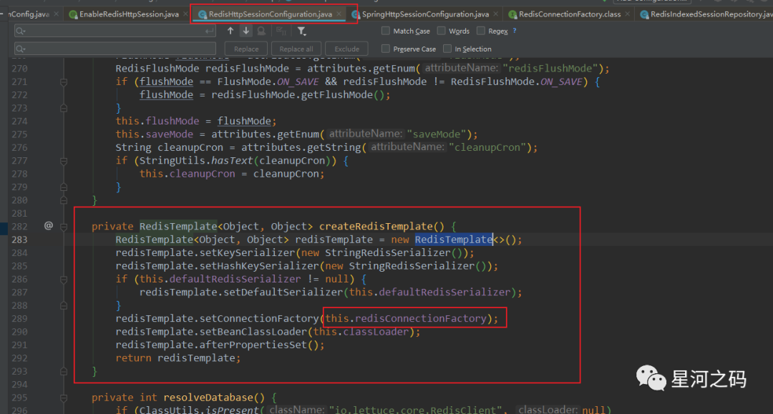
Task: Click the override gutter @ icon at line 282
Action: 49,225
